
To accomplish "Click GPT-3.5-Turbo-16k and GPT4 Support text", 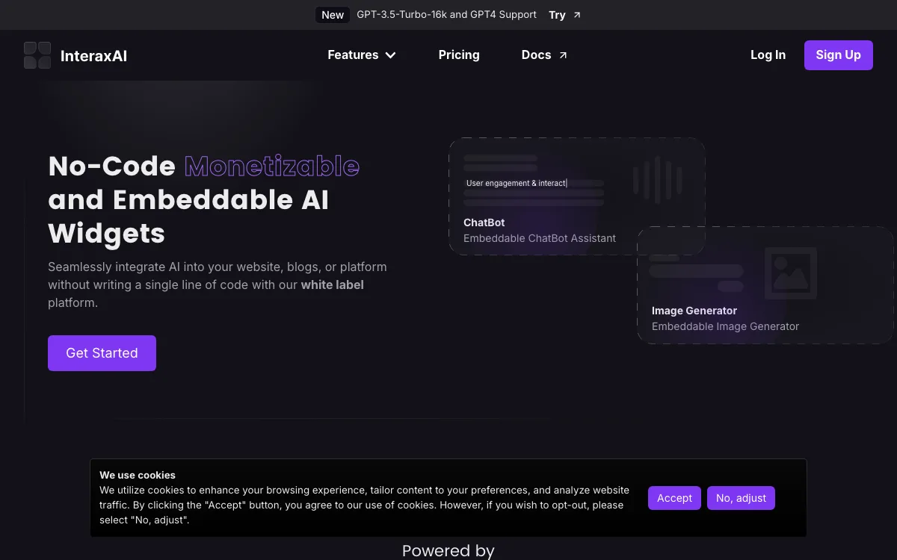I will [x=446, y=15].
